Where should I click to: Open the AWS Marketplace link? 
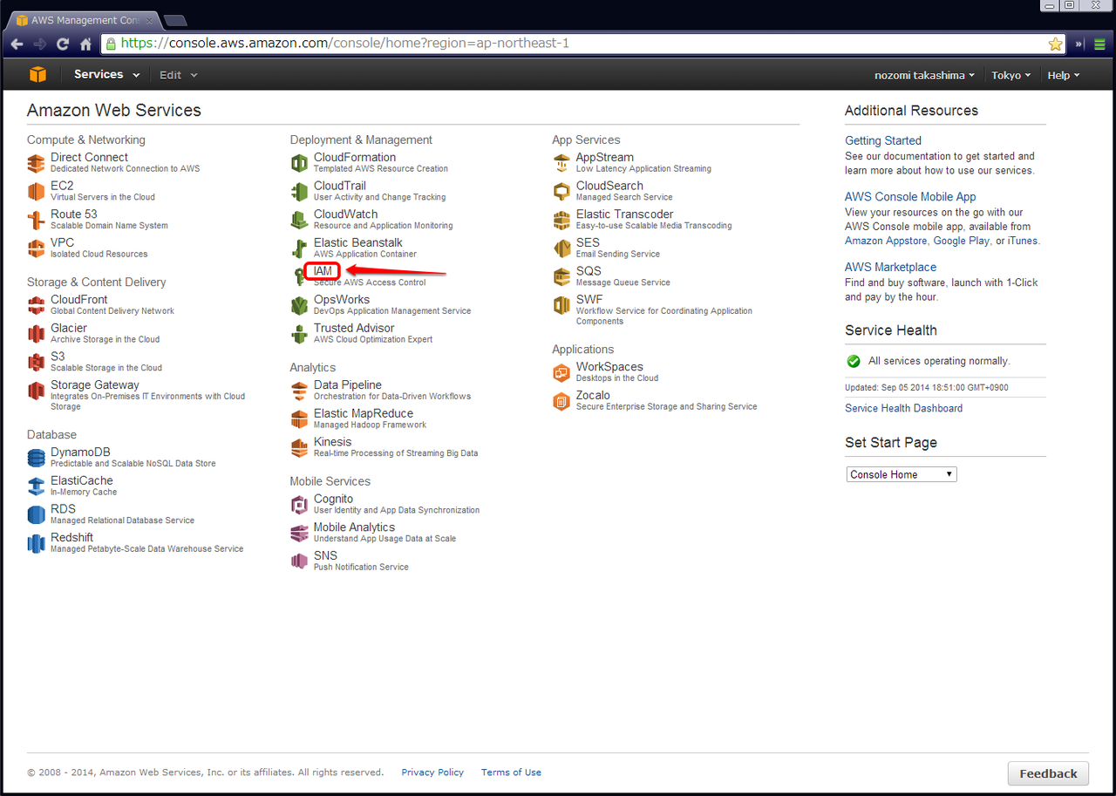tap(890, 267)
